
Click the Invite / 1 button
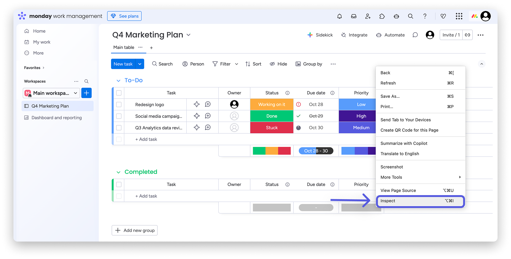click(451, 35)
